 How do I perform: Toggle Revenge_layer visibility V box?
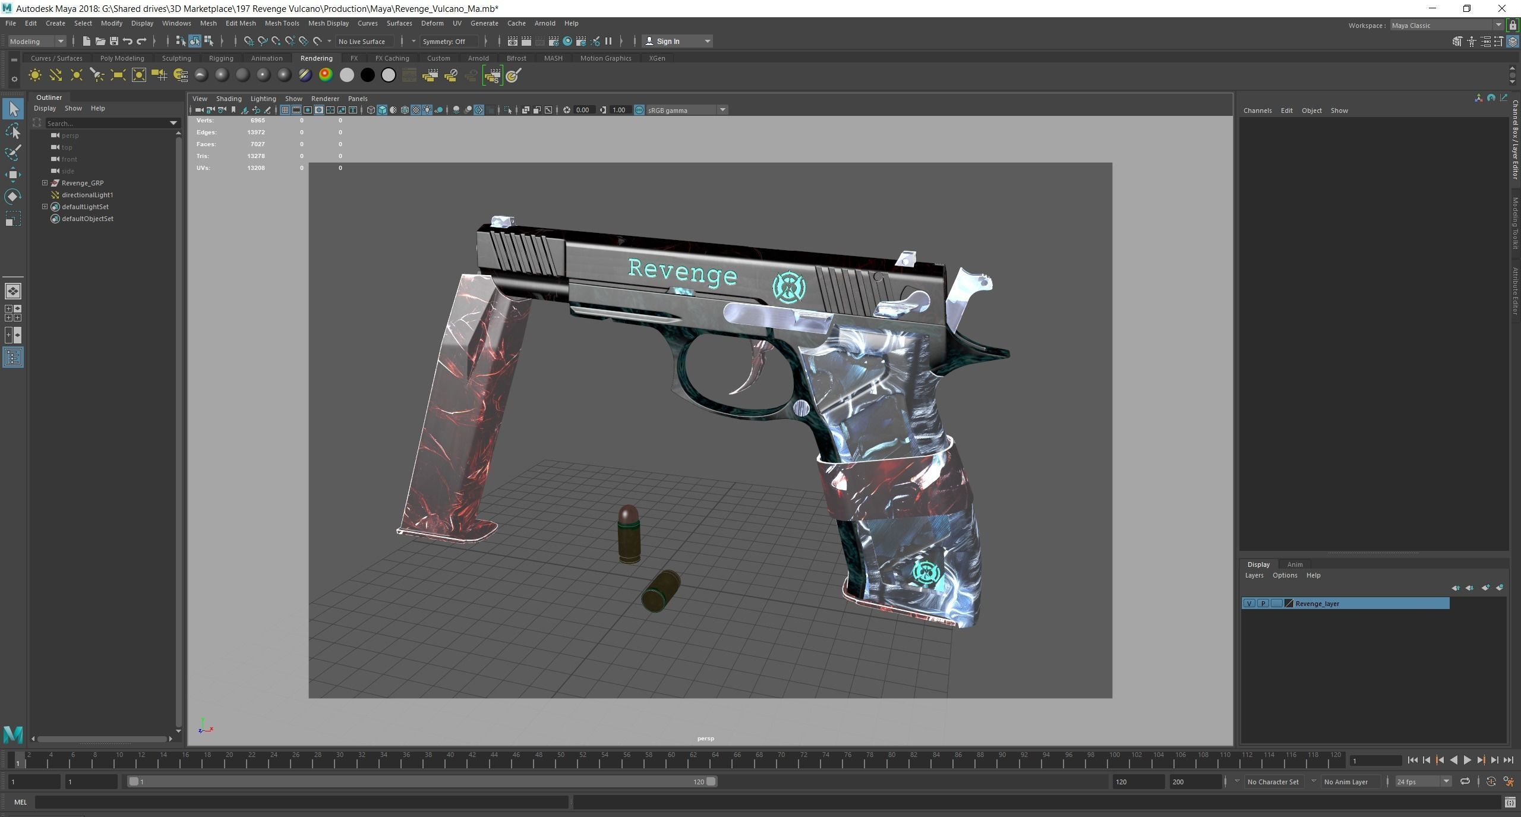coord(1249,604)
